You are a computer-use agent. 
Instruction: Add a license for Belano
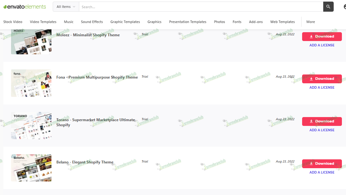(x=322, y=173)
